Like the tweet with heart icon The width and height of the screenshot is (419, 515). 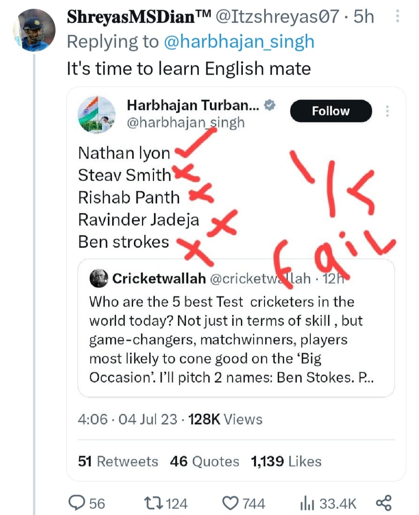coord(230,503)
